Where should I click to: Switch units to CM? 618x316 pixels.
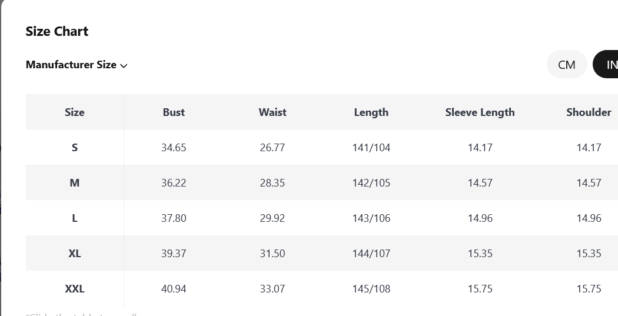point(567,64)
